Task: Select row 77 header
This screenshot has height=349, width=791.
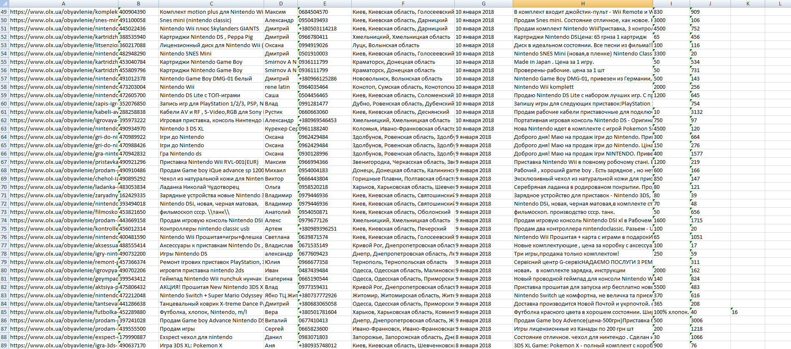Action: 4,245
